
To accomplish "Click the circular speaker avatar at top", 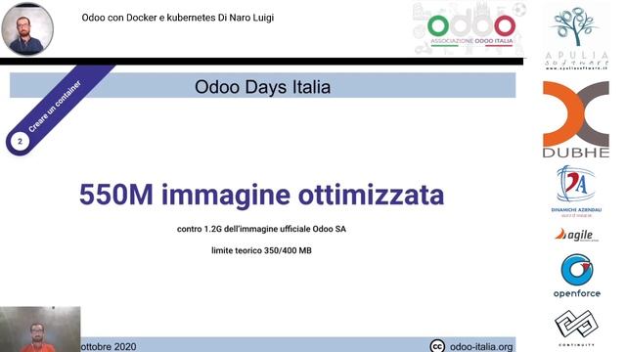I will click(x=27, y=29).
